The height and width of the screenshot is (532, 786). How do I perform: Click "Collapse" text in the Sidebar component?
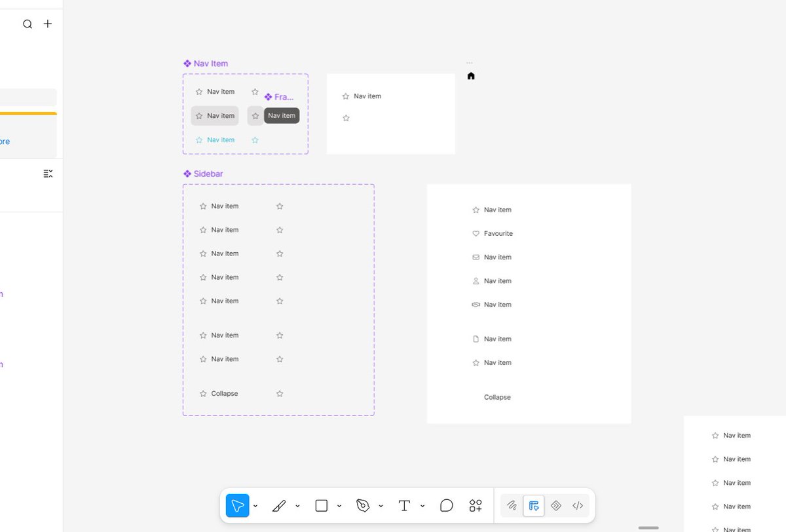pyautogui.click(x=225, y=394)
